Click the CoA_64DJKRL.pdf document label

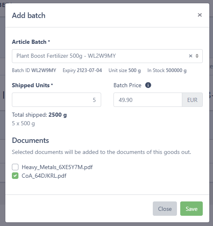point(44,176)
